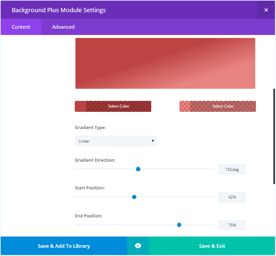The image size is (276, 256).
Task: Switch to the Advanced tab
Action: point(63,27)
